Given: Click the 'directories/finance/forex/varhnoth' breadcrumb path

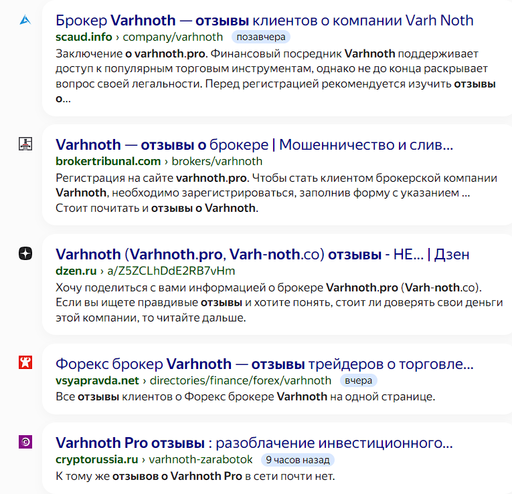Looking at the screenshot, I should (240, 380).
